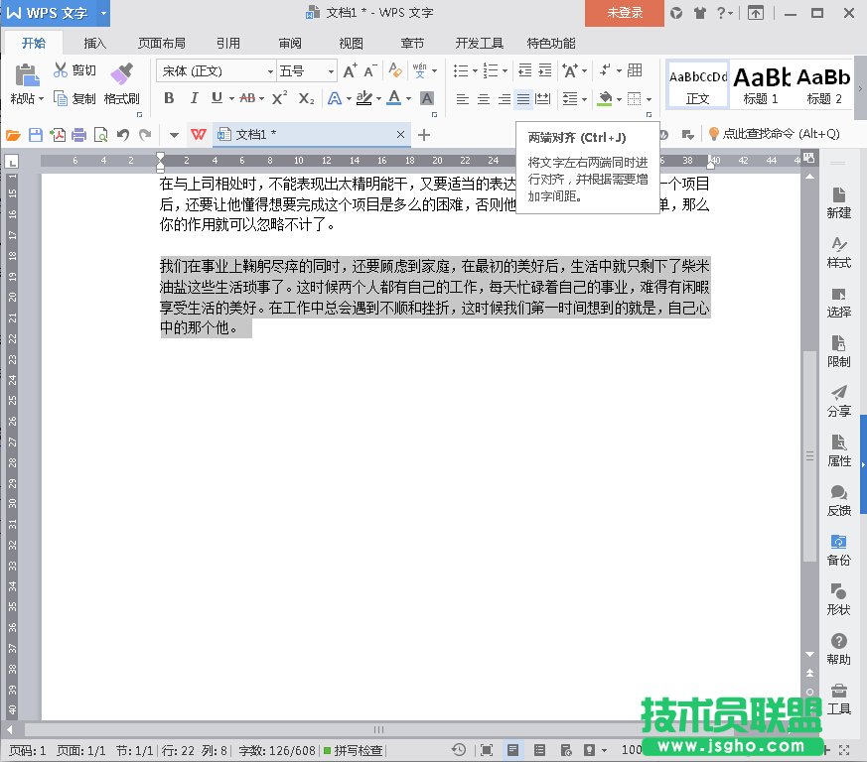Open the 页面布局 ribbon tab

pyautogui.click(x=161, y=44)
